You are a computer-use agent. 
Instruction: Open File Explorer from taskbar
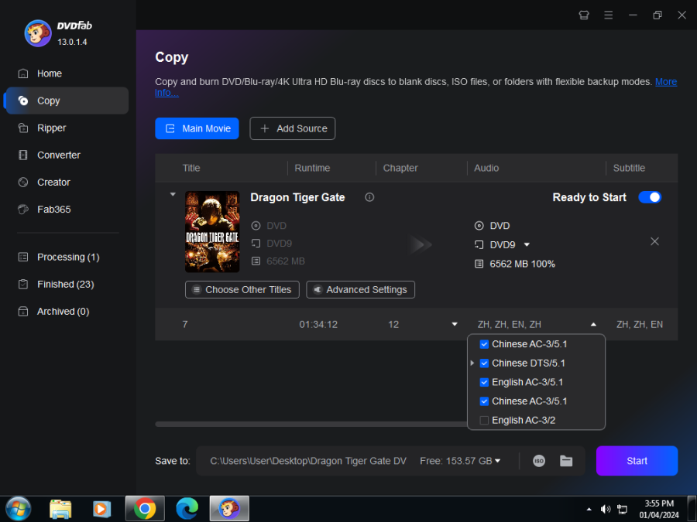coord(60,509)
